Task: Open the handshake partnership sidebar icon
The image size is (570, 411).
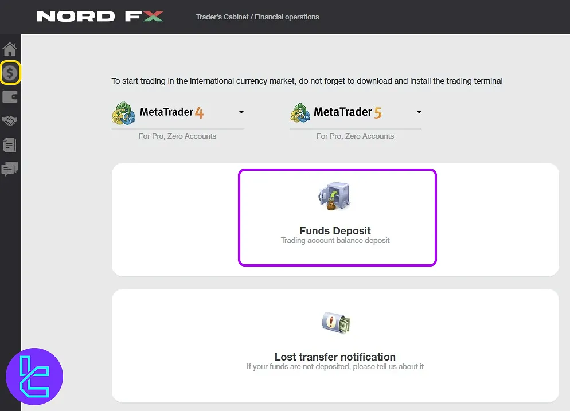Action: click(10, 120)
